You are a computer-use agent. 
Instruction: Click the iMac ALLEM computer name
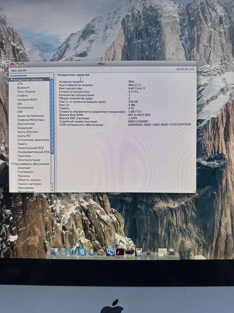[x=19, y=71]
